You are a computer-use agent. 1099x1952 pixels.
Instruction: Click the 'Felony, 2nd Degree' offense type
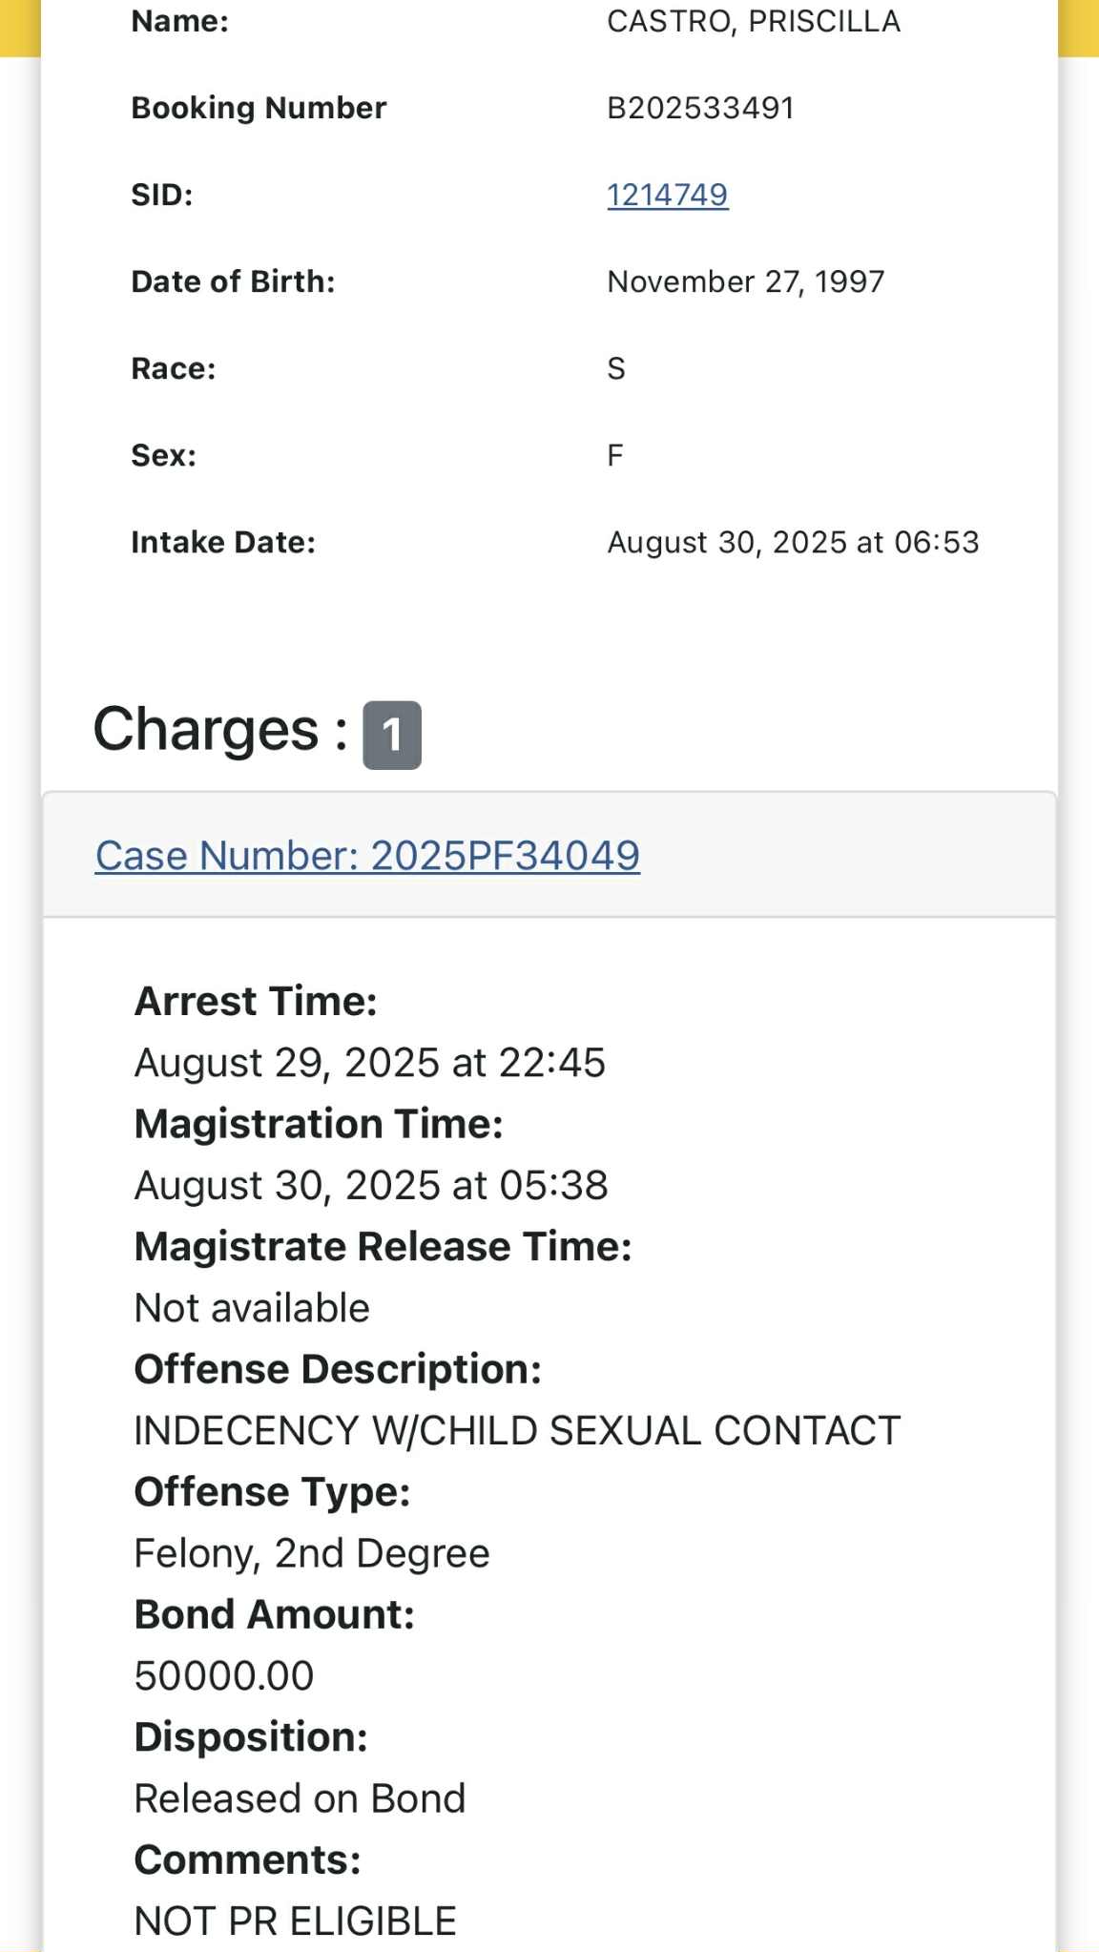point(311,1553)
